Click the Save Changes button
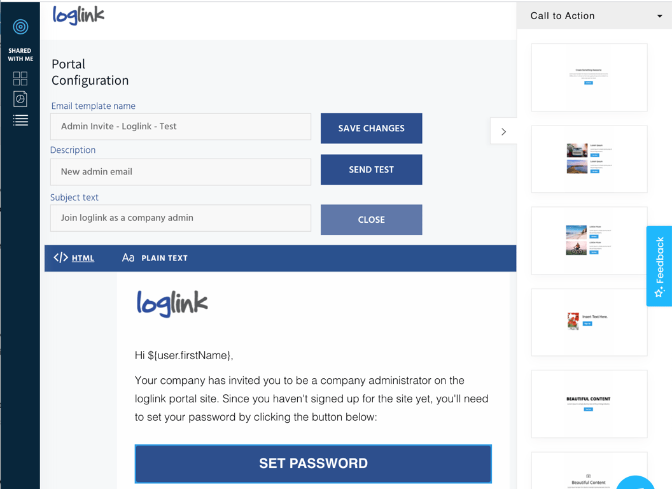 pyautogui.click(x=371, y=129)
